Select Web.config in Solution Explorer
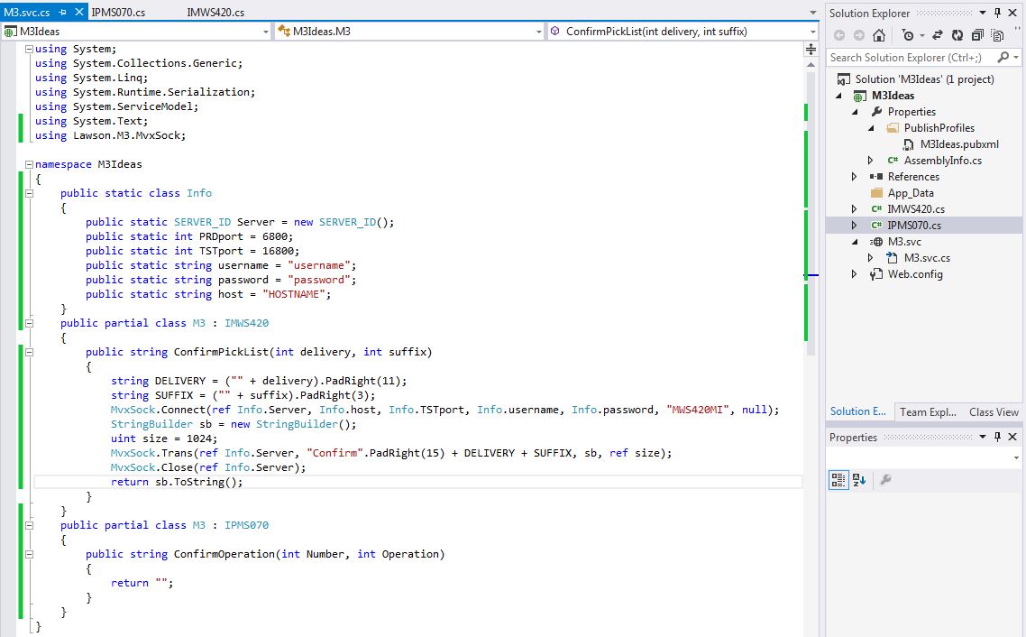 (914, 274)
